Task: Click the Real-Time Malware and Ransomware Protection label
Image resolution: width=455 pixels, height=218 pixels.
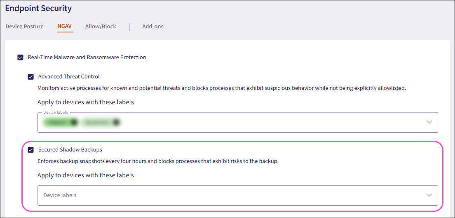Action: pos(87,57)
